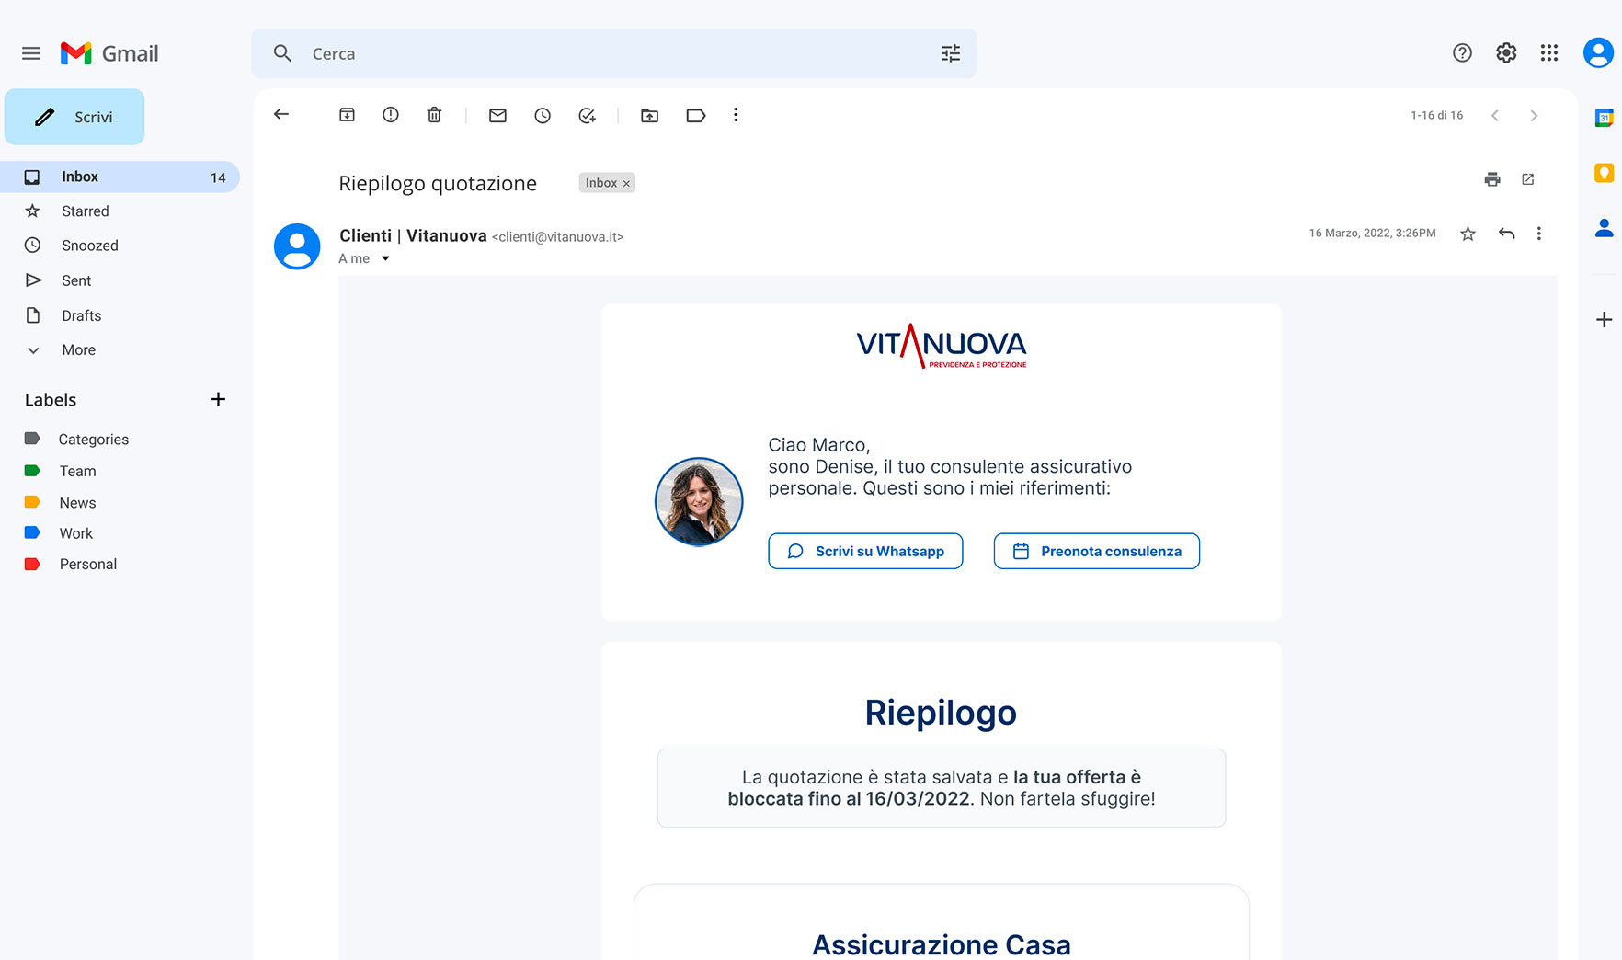
Task: Go to the Sent folder
Action: tap(76, 280)
